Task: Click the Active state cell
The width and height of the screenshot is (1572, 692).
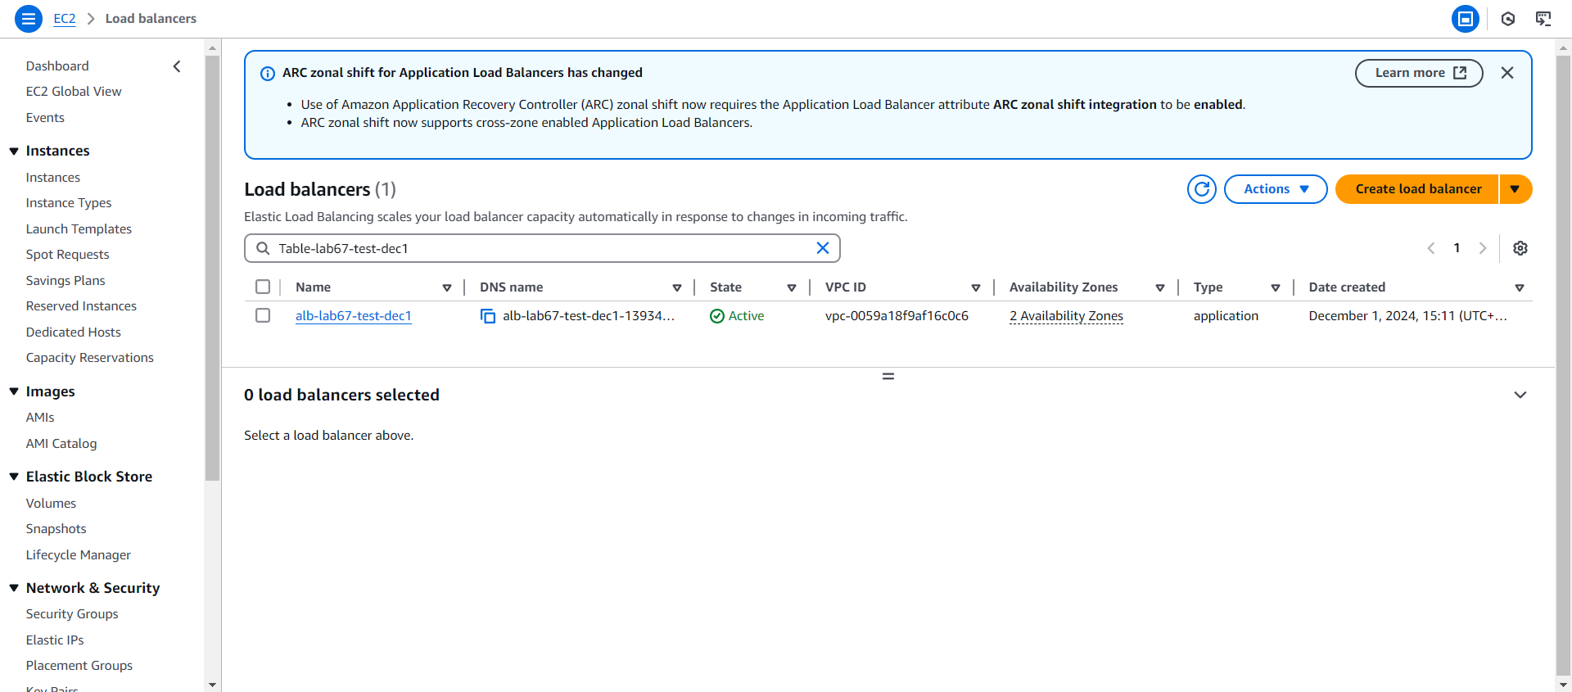Action: tap(737, 316)
